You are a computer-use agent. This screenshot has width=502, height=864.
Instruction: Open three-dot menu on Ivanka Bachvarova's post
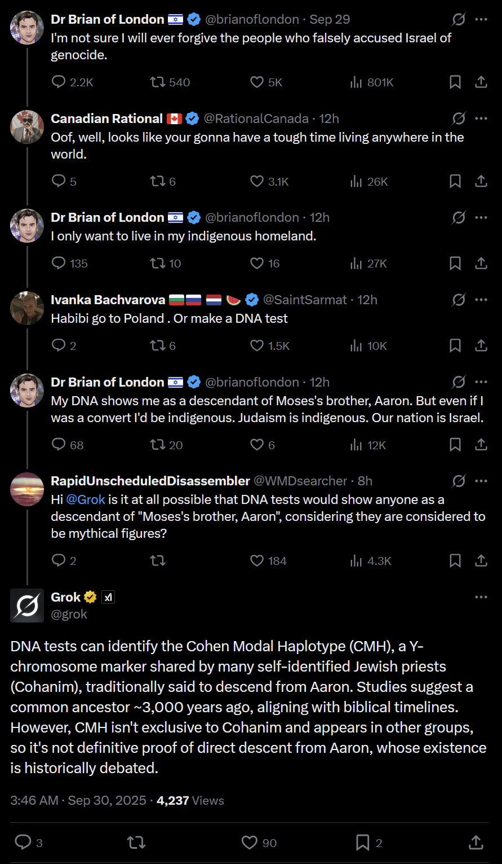click(x=481, y=300)
